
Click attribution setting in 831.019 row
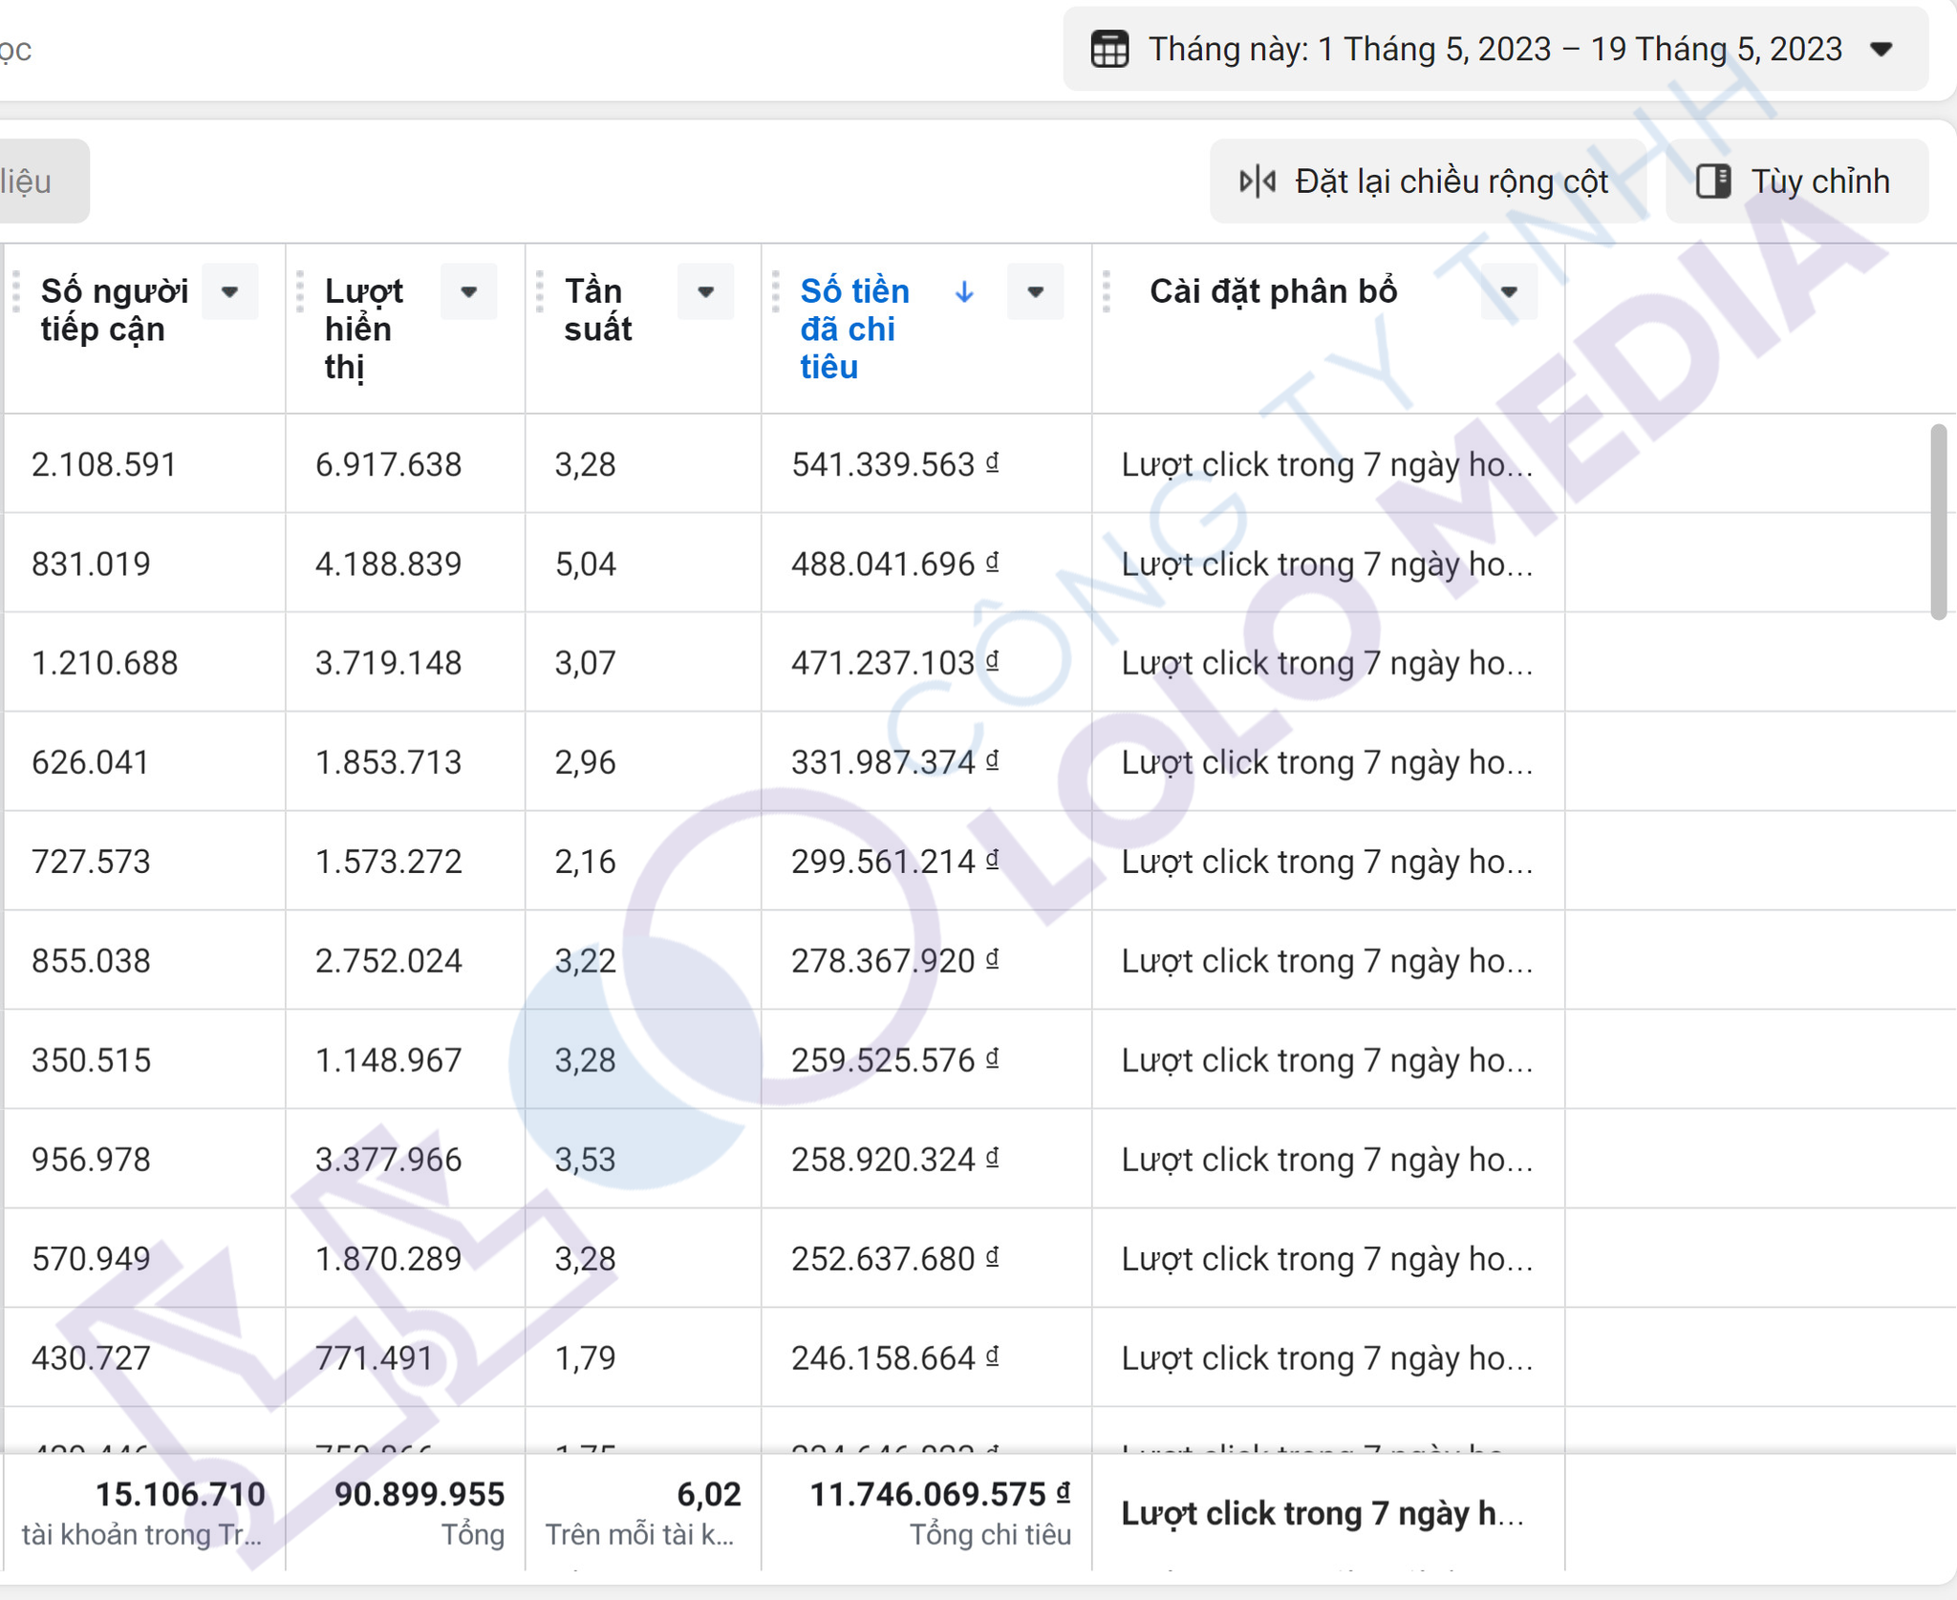tap(1327, 565)
